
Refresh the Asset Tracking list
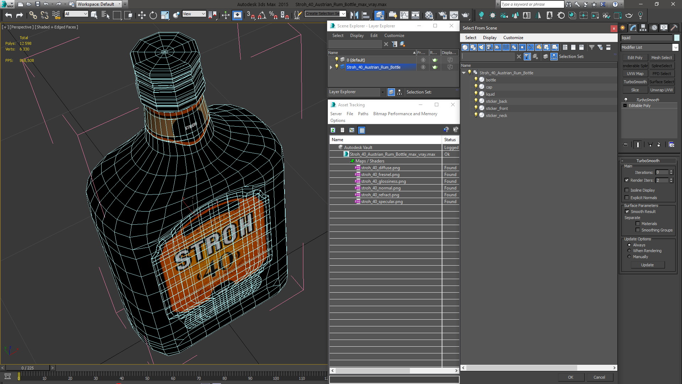point(333,130)
